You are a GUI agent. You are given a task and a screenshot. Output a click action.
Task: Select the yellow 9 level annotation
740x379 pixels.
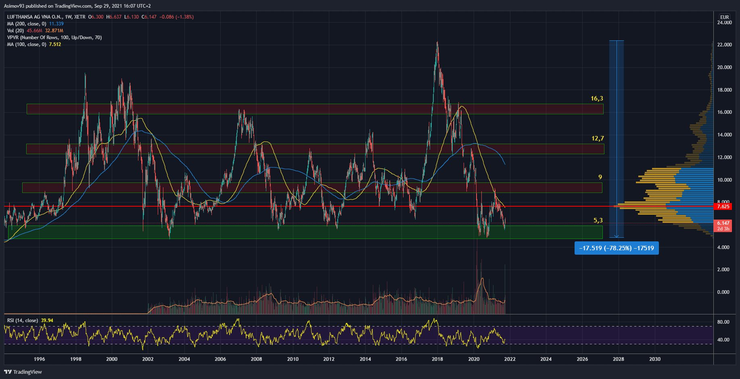(600, 177)
